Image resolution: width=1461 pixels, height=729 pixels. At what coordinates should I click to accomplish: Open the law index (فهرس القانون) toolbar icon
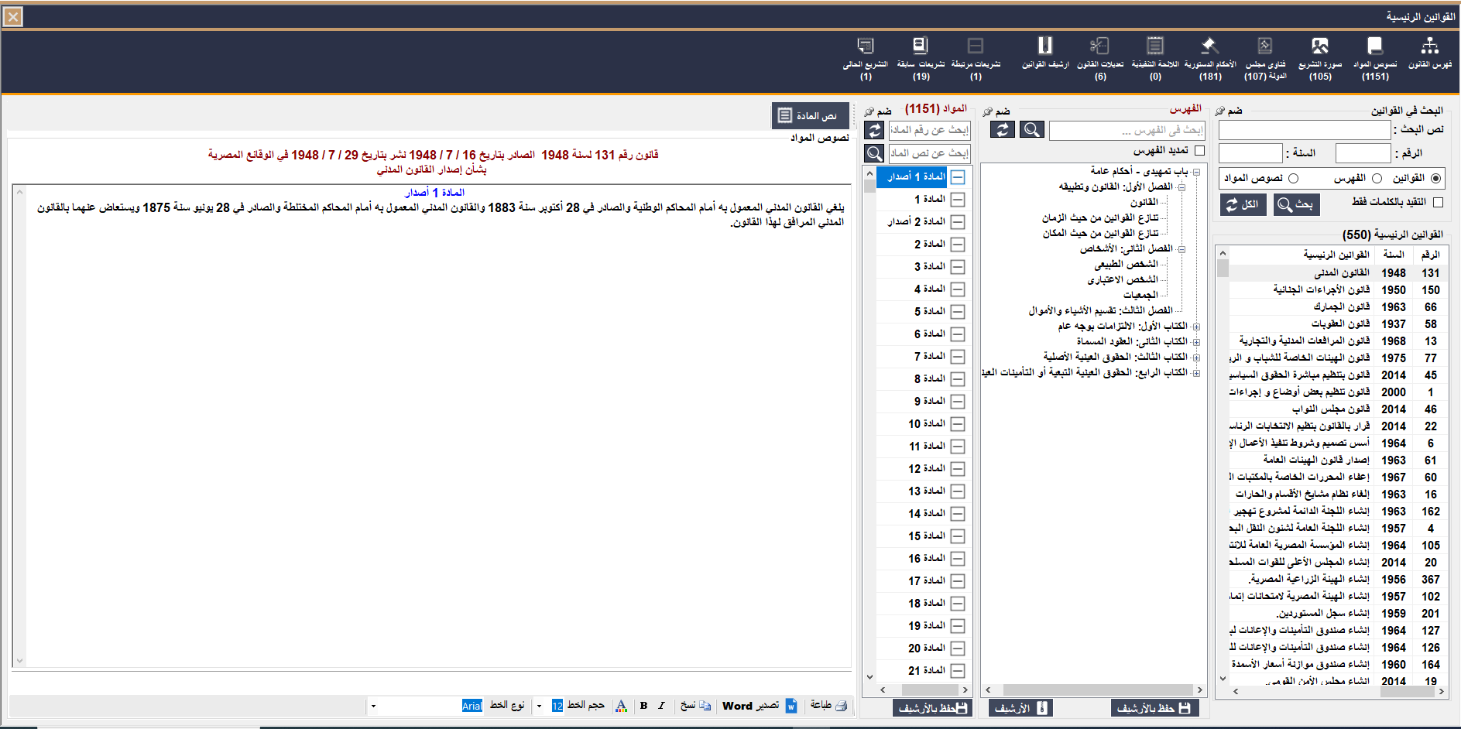click(1429, 47)
